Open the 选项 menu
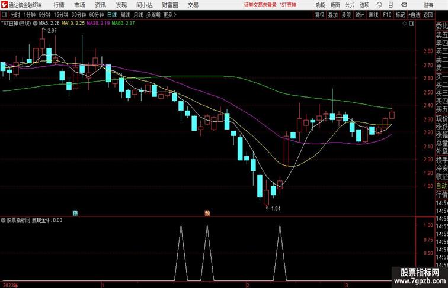Viewport: 448px width, 288px height. [364, 5]
